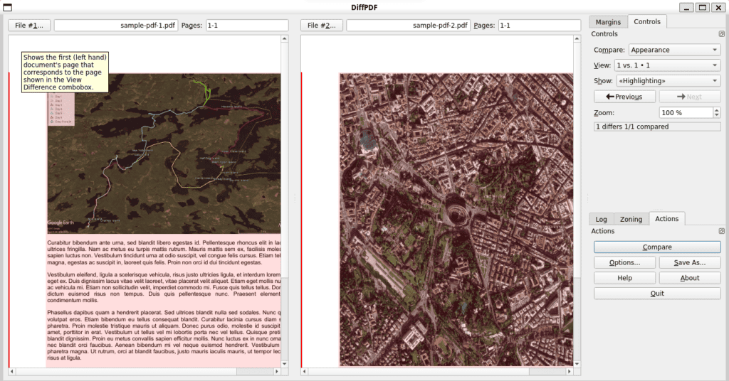Edit the sample-pdf-2.pdf filename field
Screen dimensions: 729x381
click(x=408, y=26)
